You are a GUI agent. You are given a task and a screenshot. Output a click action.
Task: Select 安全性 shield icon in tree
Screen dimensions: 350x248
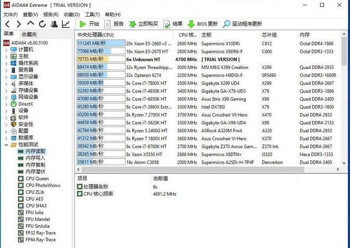click(14, 124)
